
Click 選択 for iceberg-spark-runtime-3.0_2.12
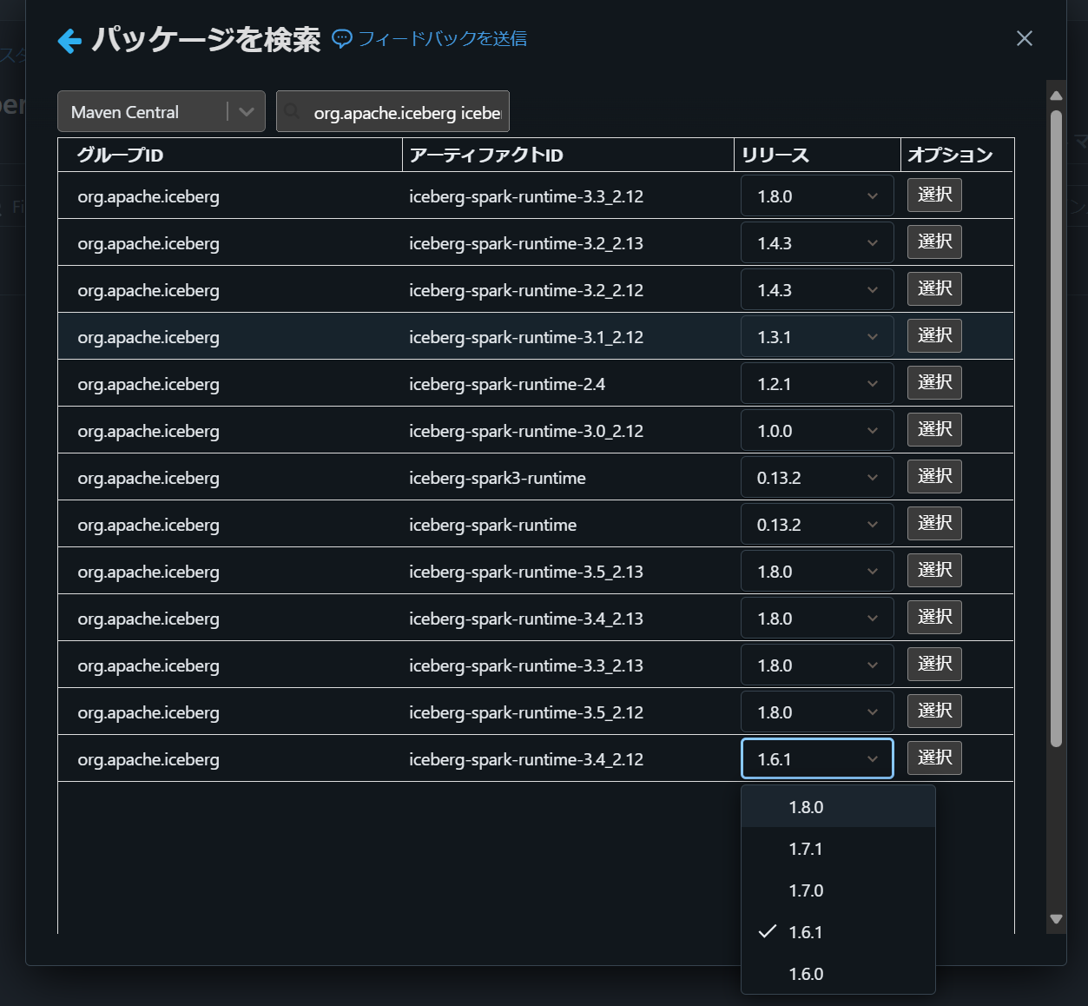(x=934, y=429)
